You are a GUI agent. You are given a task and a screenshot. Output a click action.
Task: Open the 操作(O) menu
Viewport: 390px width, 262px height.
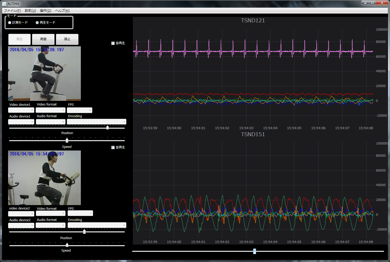(45, 11)
